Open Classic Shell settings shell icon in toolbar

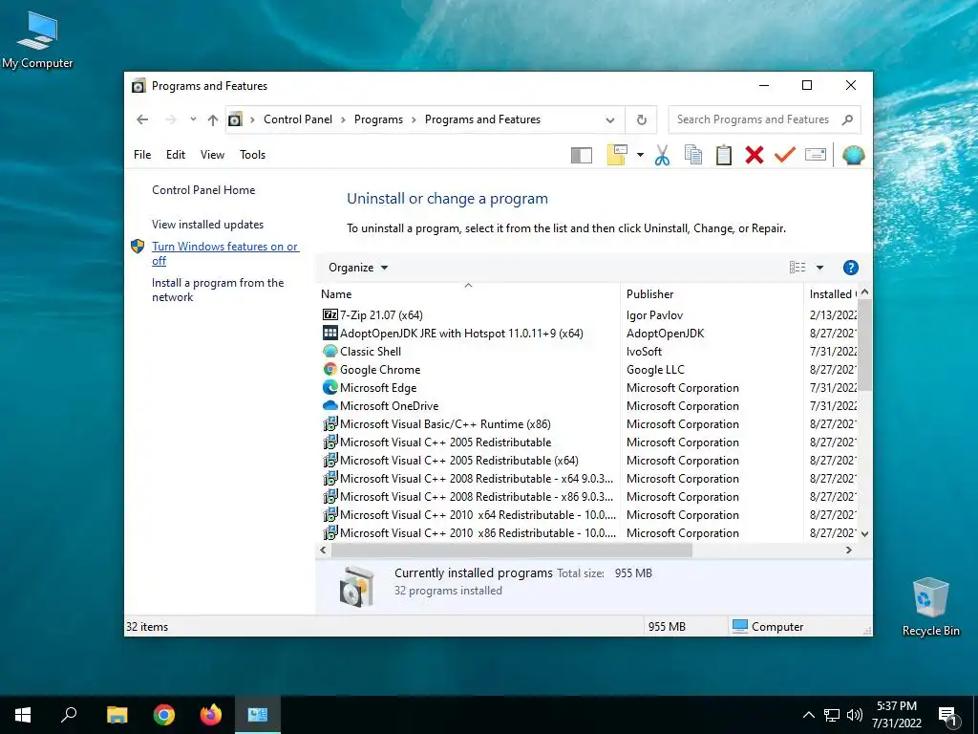point(853,155)
